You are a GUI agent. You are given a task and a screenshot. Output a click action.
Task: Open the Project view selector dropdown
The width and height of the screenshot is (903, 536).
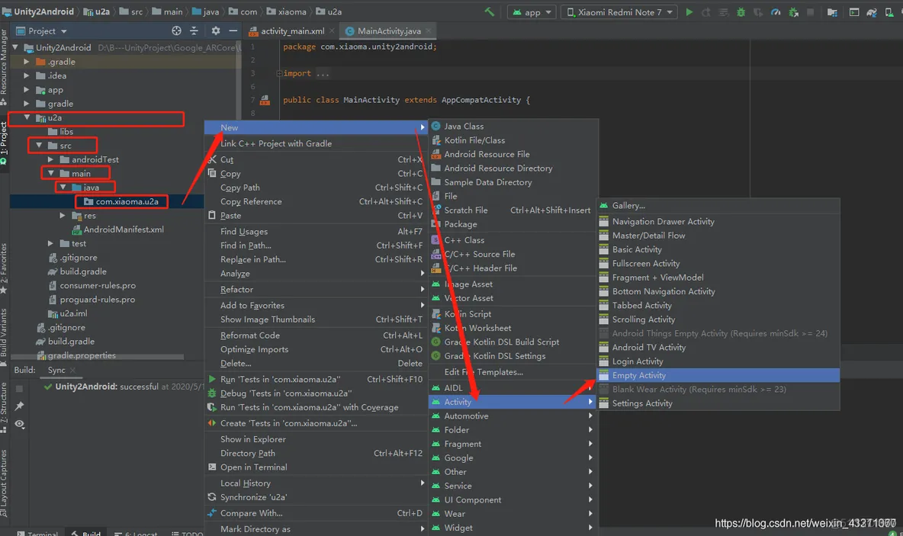[41, 31]
